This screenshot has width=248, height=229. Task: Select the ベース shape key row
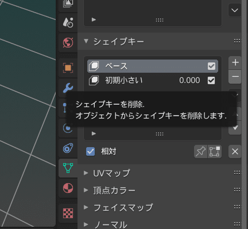(x=153, y=66)
